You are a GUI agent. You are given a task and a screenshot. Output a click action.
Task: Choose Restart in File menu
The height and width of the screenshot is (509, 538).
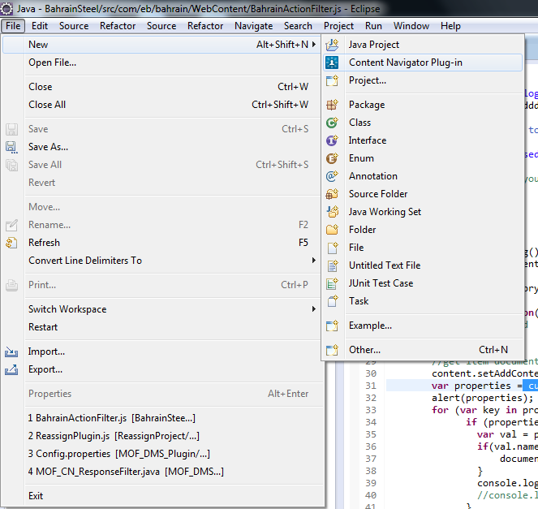[163, 327]
